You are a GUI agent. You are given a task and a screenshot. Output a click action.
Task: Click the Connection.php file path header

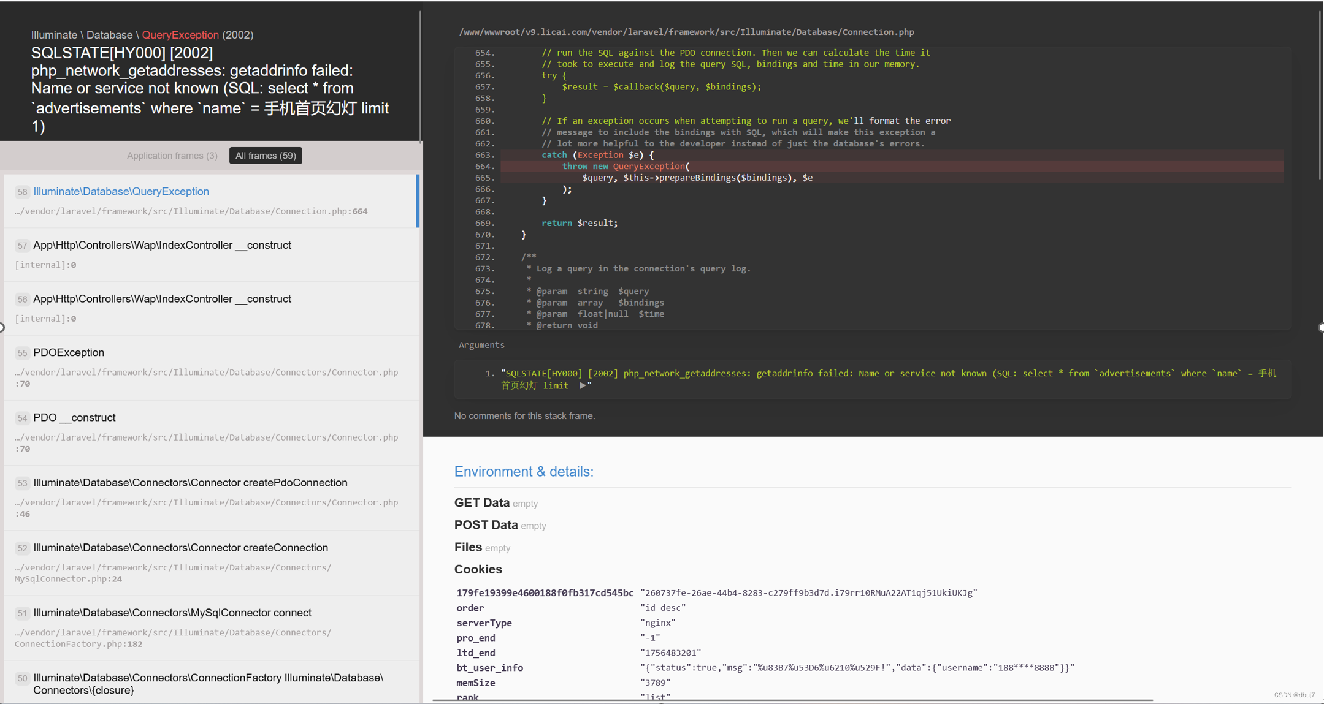coord(686,32)
